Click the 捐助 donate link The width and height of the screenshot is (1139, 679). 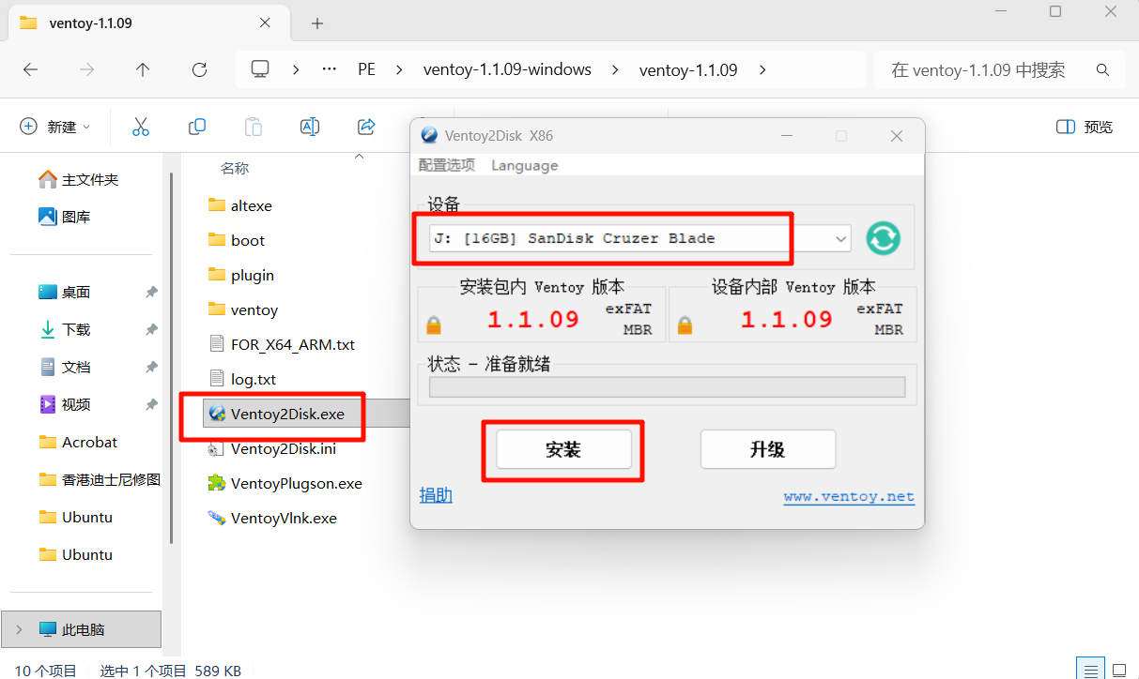[436, 495]
